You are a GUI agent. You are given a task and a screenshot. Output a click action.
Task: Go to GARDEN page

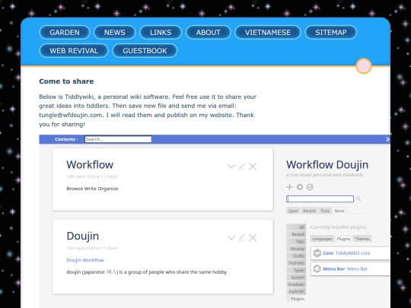pos(65,32)
